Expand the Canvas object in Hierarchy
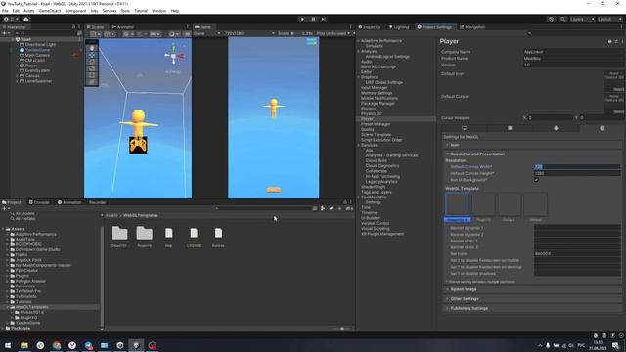Viewport: 626px width, 352px height. tap(18, 76)
